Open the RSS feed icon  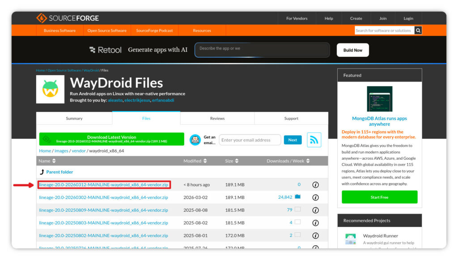(x=314, y=140)
